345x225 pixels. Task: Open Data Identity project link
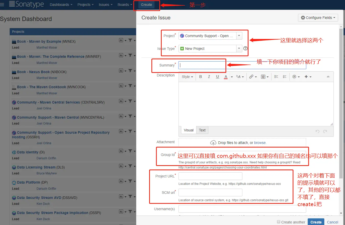point(28,152)
